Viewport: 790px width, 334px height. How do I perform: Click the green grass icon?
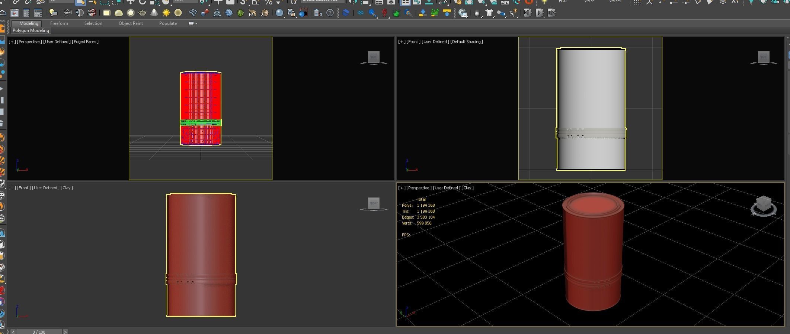[240, 13]
